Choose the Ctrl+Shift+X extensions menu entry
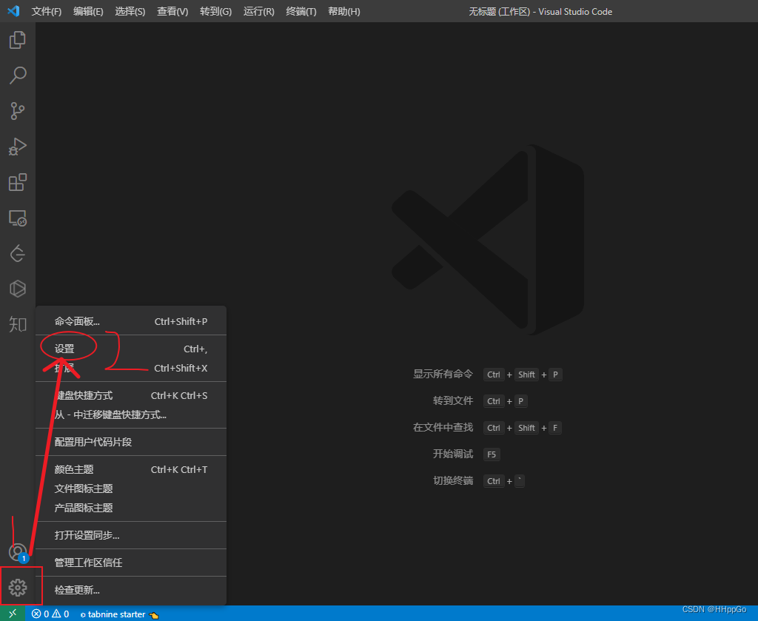758x621 pixels. click(131, 368)
